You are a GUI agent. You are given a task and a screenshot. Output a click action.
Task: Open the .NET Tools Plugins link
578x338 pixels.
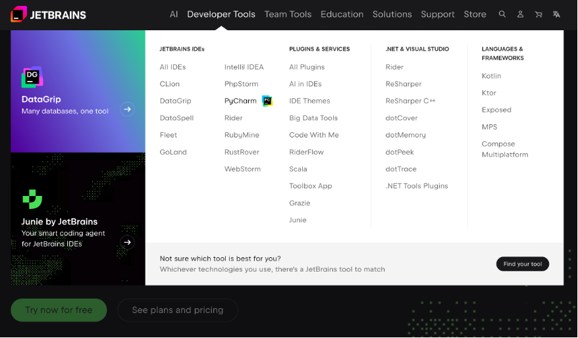click(x=417, y=186)
